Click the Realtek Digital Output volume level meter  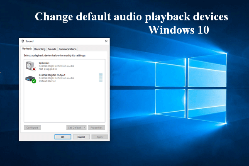(x=100, y=78)
